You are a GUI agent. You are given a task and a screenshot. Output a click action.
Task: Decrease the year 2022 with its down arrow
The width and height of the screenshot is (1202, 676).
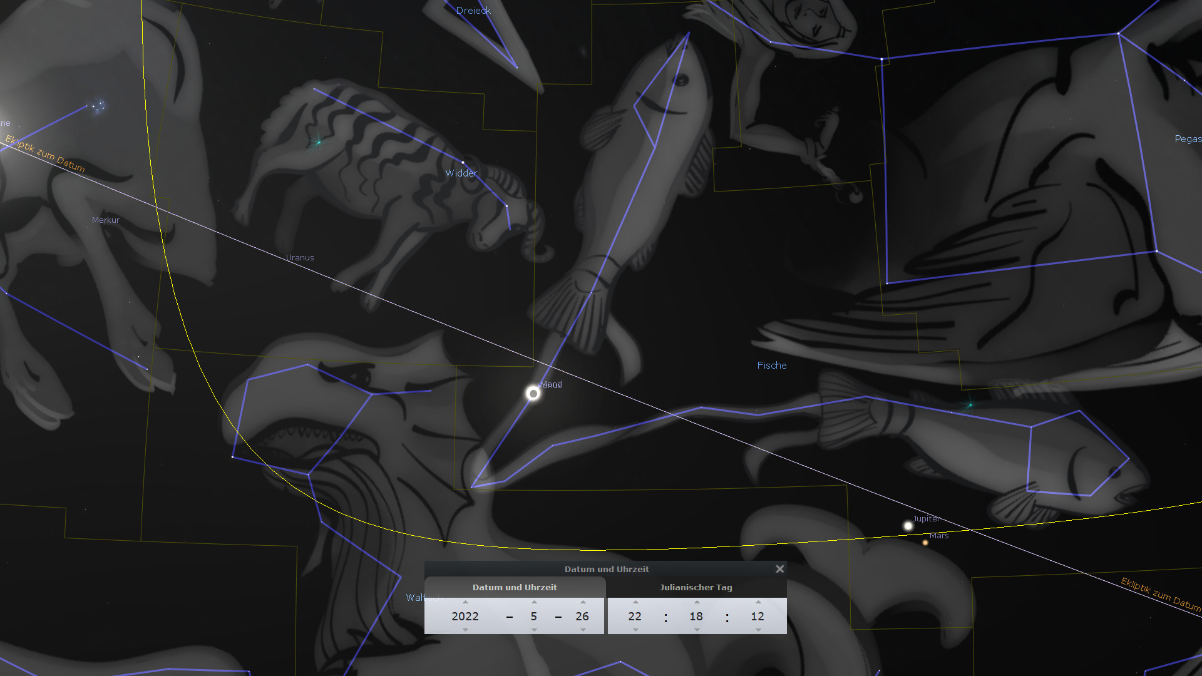click(465, 630)
